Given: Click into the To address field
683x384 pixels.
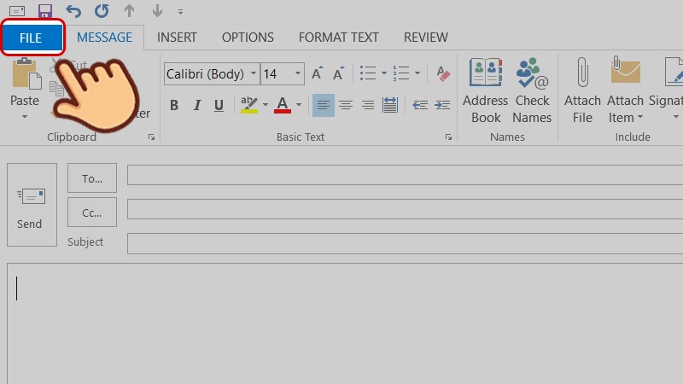Looking at the screenshot, I should coord(405,175).
